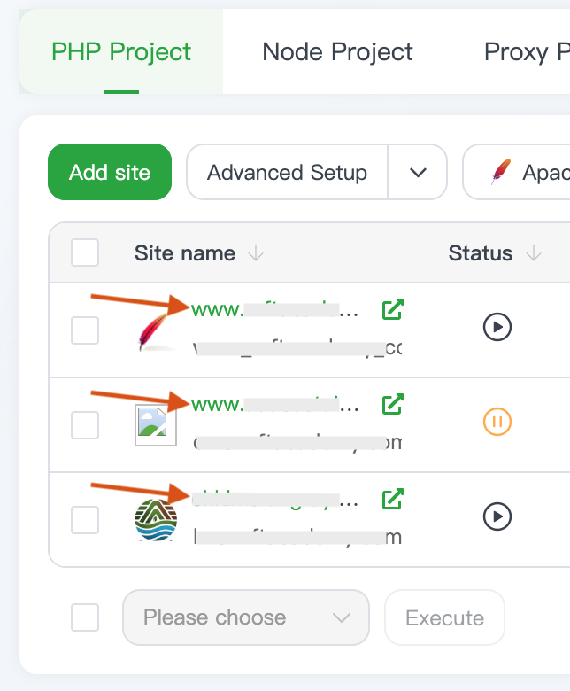Image resolution: width=570 pixels, height=691 pixels.
Task: Click the round mountain logo in third row
Action: coord(156,520)
